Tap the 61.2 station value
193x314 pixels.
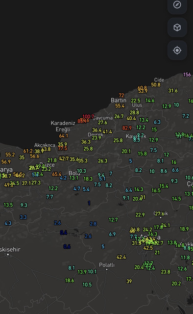tap(28, 151)
